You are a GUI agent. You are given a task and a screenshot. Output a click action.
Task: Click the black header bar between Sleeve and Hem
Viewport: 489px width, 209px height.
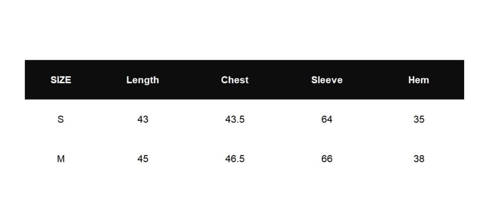374,80
